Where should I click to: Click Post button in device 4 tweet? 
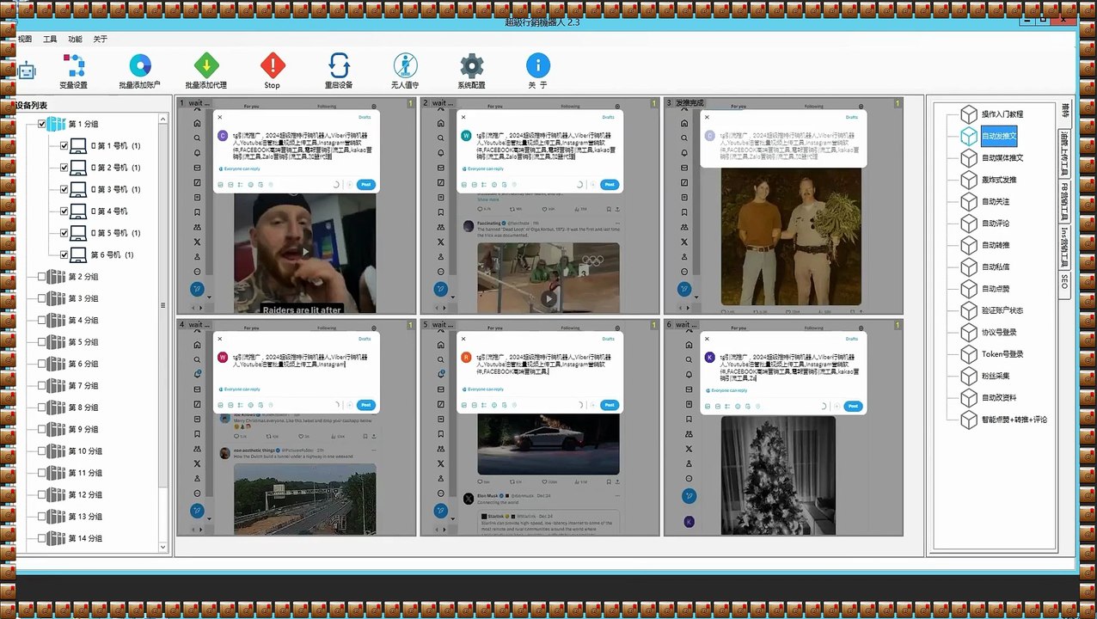366,405
